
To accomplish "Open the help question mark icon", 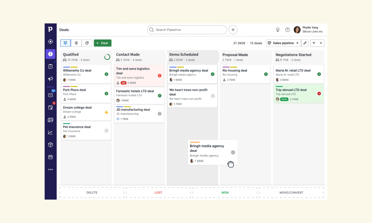I will tap(287, 30).
